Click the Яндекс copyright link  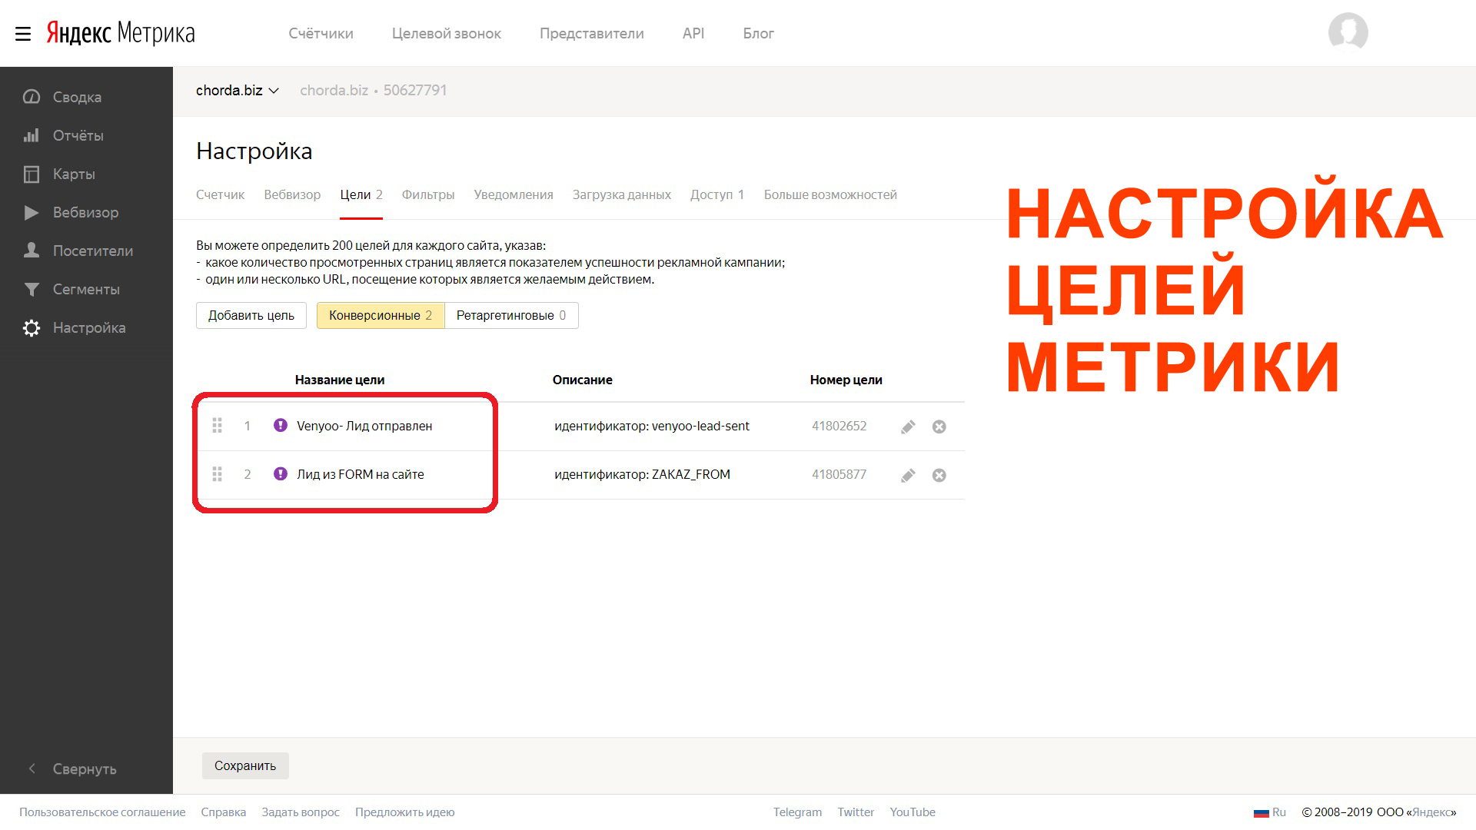click(x=1432, y=812)
